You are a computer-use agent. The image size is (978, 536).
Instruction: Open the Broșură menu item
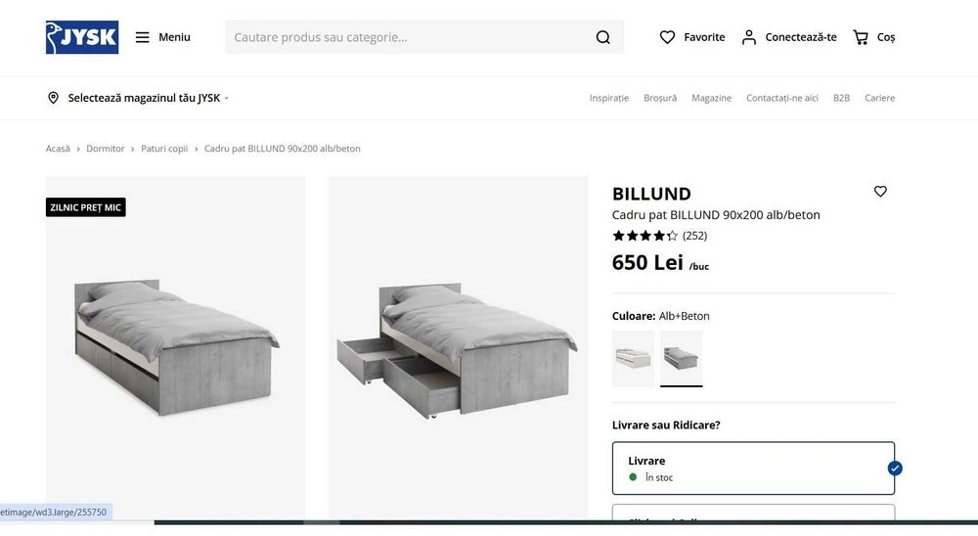[660, 98]
